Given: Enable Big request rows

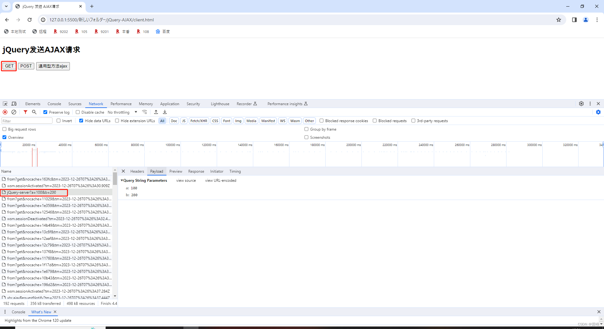Looking at the screenshot, I should pos(4,129).
